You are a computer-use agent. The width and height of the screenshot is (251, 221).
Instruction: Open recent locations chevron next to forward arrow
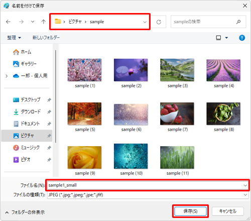tap(33, 22)
